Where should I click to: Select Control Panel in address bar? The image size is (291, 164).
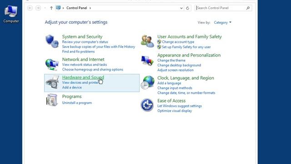pyautogui.click(x=77, y=8)
